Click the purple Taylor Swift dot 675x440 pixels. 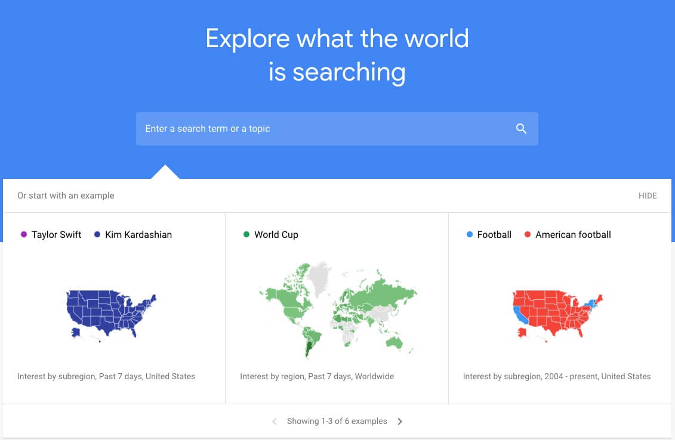click(24, 235)
